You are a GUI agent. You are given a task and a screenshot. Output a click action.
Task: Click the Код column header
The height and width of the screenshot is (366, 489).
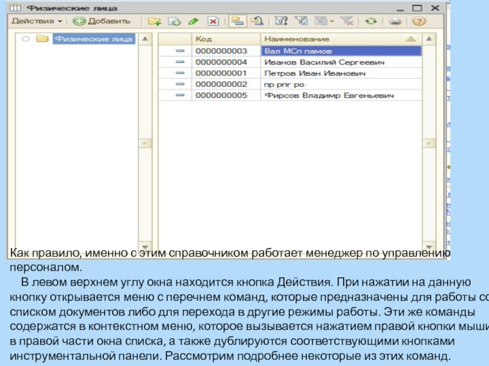point(226,39)
